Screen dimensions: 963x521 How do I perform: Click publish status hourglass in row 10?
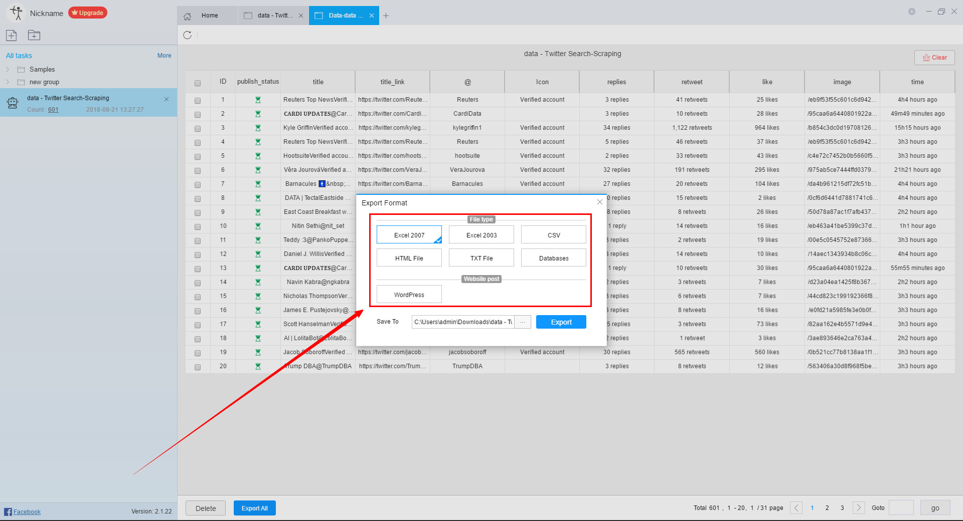point(258,226)
